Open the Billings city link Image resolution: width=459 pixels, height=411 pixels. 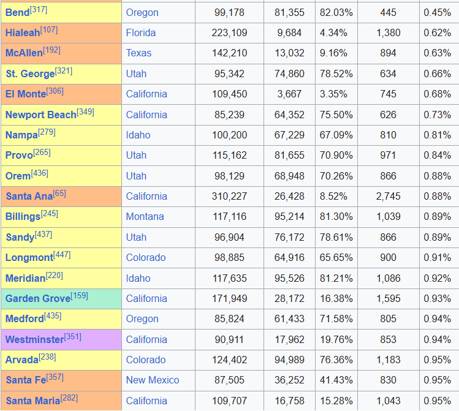tap(23, 216)
